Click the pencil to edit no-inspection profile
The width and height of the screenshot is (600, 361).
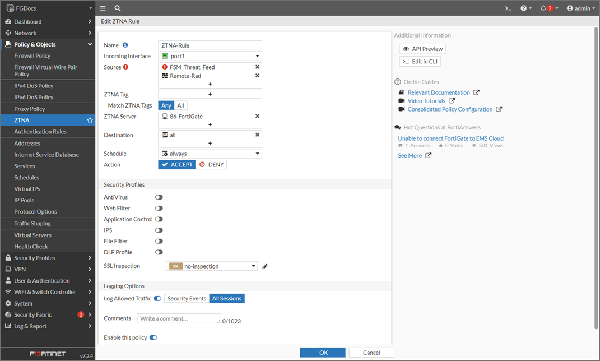pos(264,266)
